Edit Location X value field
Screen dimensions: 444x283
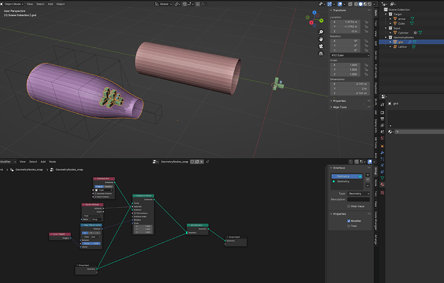click(345, 22)
